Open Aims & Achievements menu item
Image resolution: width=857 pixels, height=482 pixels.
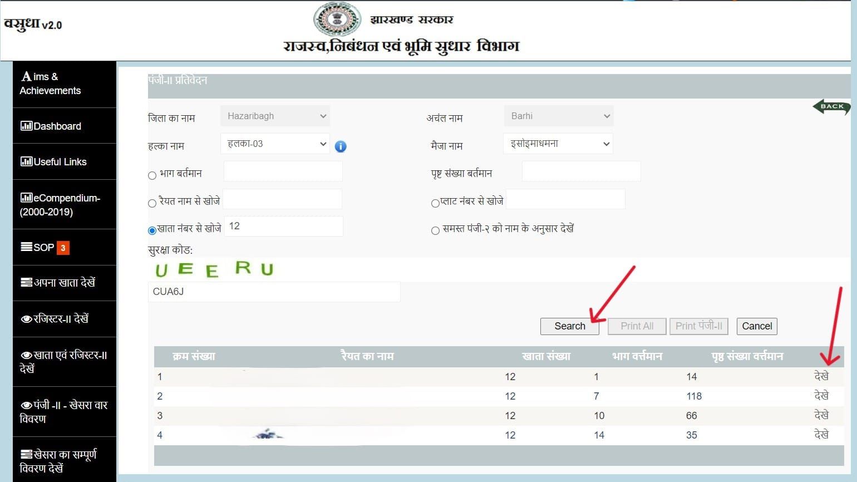[x=65, y=83]
